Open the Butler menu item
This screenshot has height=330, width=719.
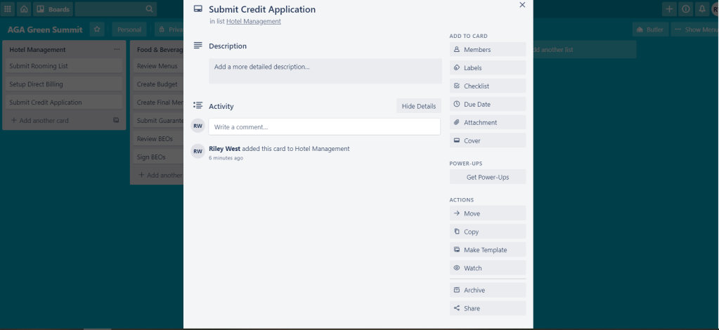pos(650,29)
